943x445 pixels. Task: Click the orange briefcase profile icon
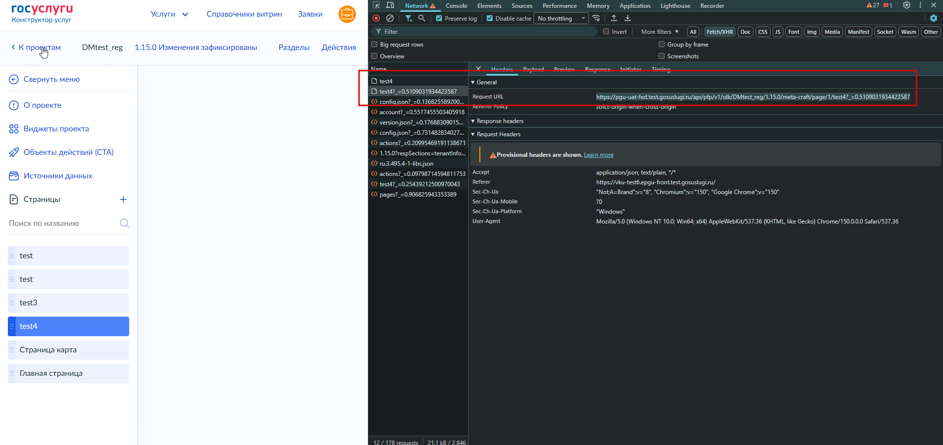pyautogui.click(x=347, y=14)
